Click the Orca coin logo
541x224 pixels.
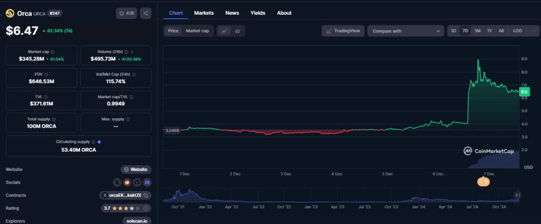10,13
